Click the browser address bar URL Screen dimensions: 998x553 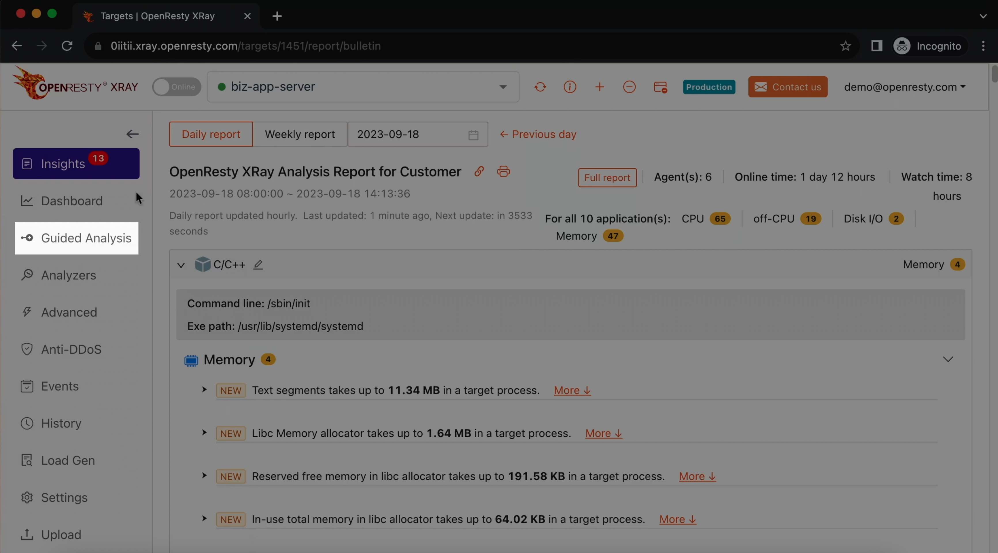[245, 46]
